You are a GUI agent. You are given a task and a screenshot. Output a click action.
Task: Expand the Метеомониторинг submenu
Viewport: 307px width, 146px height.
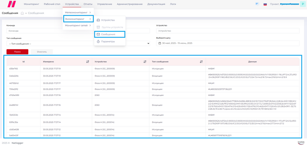(78, 13)
